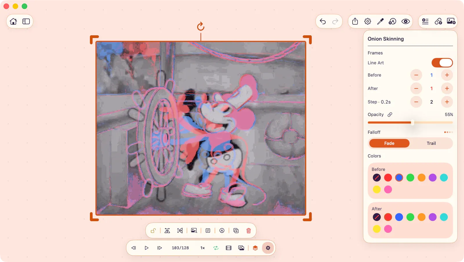Flip the image vertically
This screenshot has width=464, height=262.
pyautogui.click(x=180, y=231)
